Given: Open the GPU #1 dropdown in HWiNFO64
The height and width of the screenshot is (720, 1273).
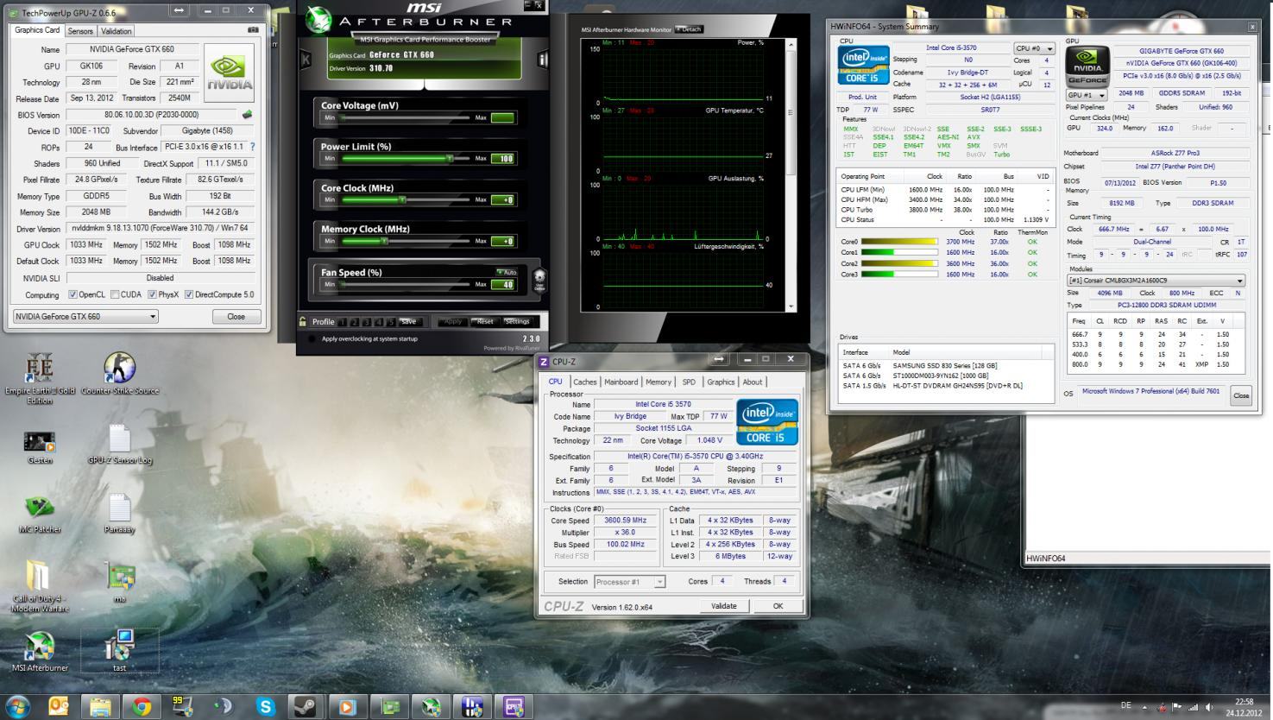Looking at the screenshot, I should point(1086,95).
